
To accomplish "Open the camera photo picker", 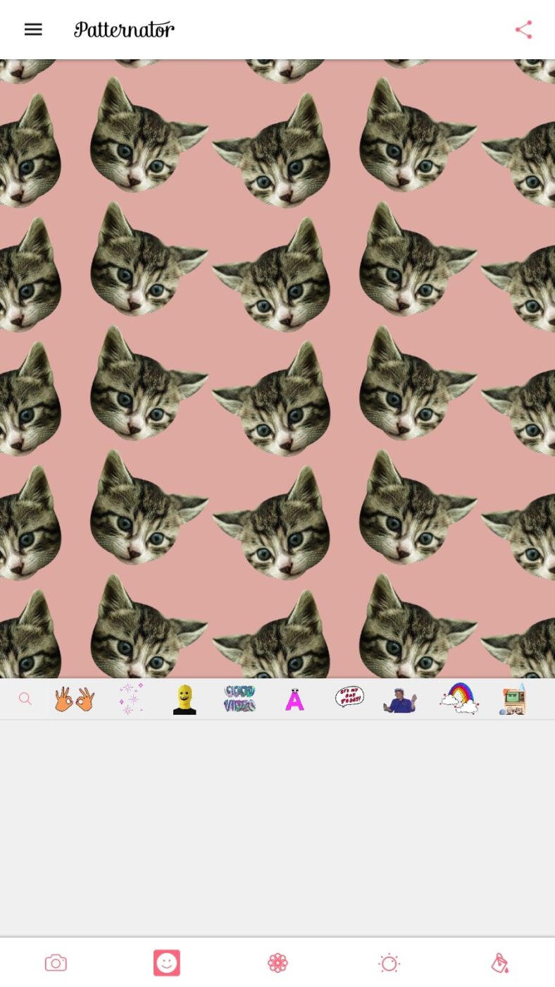I will [x=56, y=963].
